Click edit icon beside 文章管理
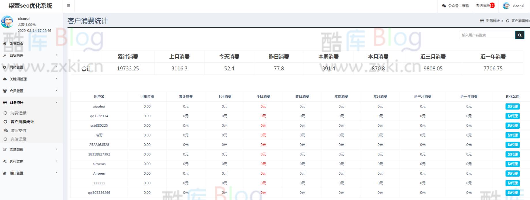Viewport: 530px width, 200px height. (5, 149)
